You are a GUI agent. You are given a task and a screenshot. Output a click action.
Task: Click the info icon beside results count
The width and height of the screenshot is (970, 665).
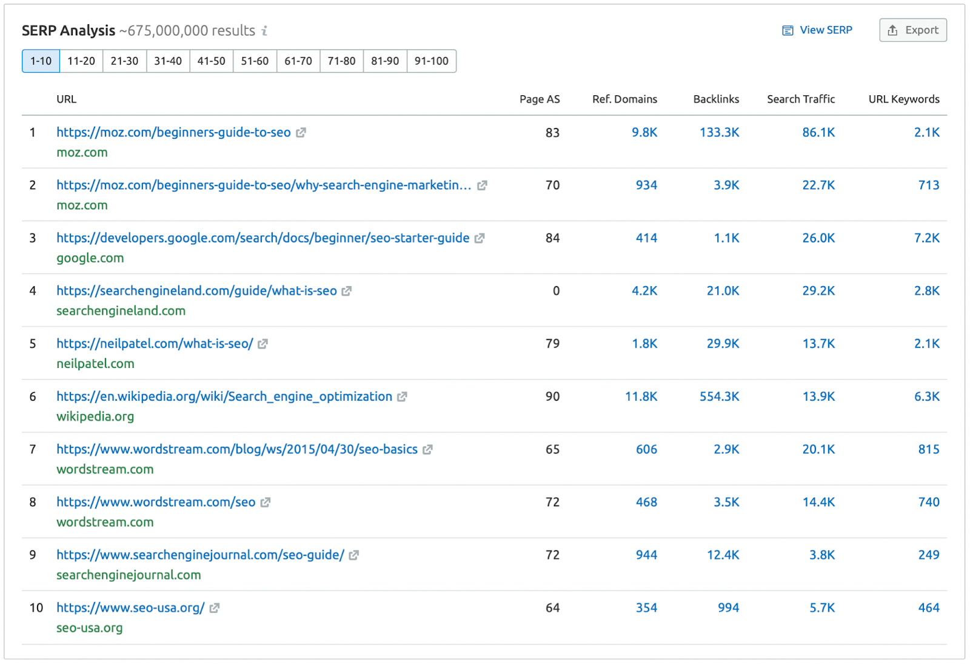coord(264,30)
